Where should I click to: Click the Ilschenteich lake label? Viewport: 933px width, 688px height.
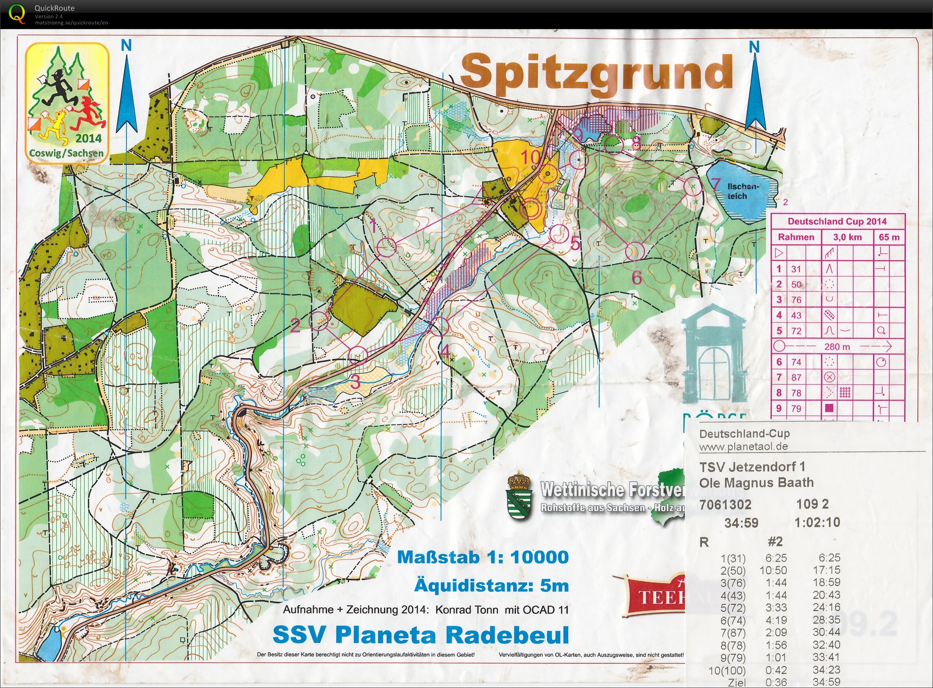(x=743, y=191)
